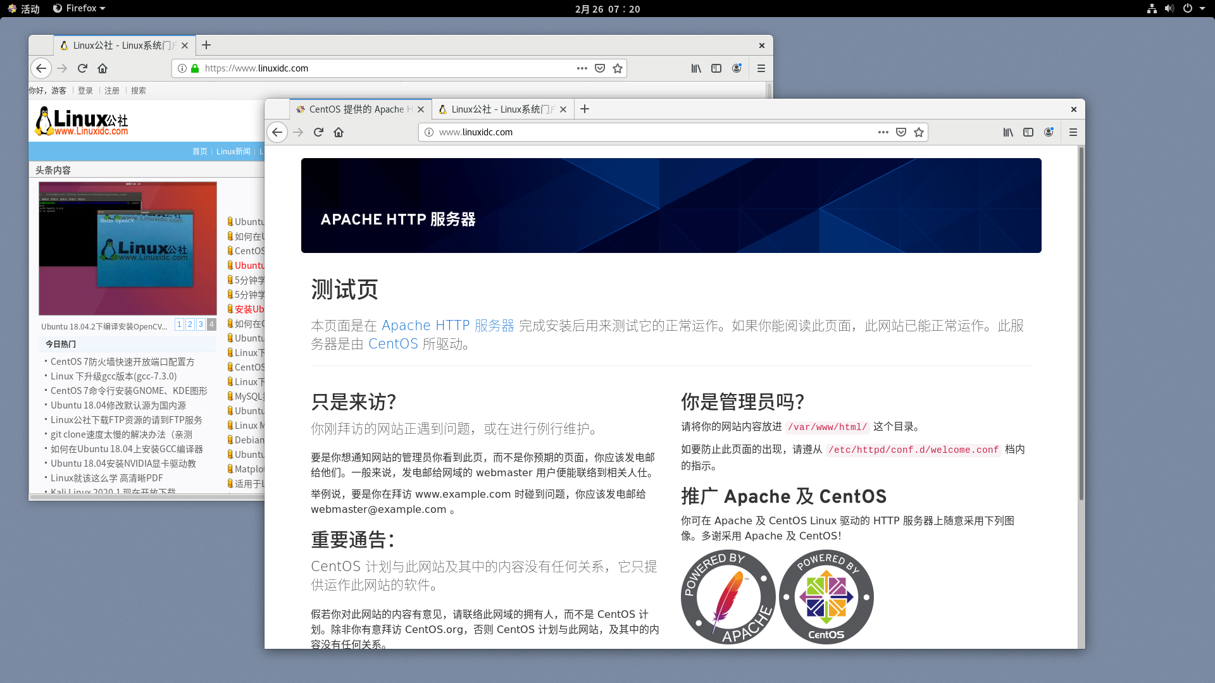Click the reload button in the front Firefox window
The image size is (1215, 683).
[x=318, y=132]
